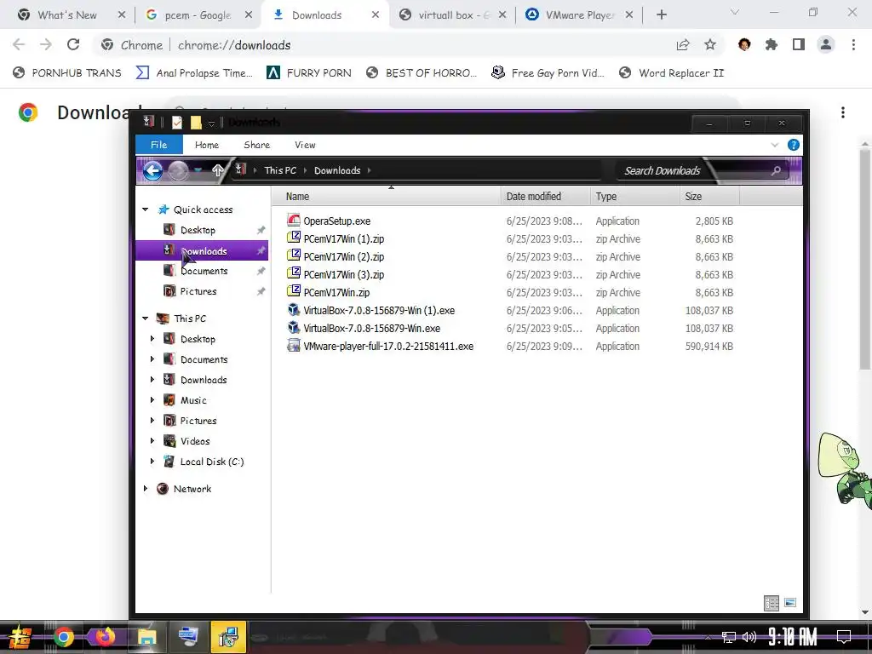Screen dimensions: 872x654
Task: Open Chrome side panel icon
Action: tap(799, 44)
